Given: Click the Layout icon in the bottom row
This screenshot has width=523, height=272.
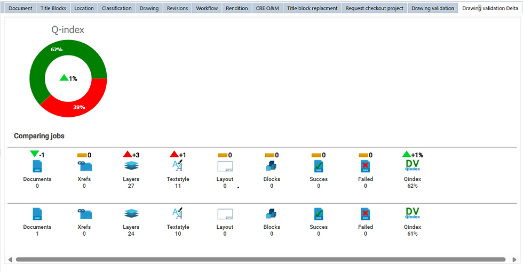Looking at the screenshot, I should tap(225, 214).
